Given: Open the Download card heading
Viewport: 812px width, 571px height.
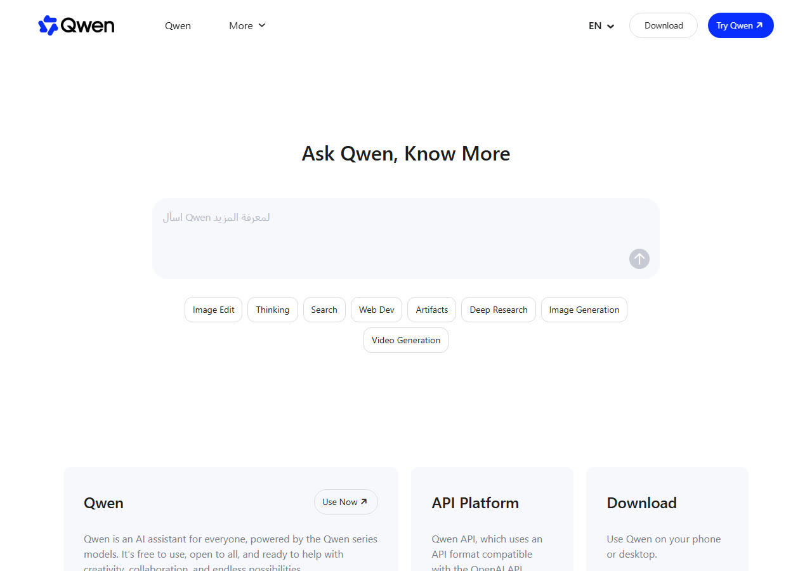Looking at the screenshot, I should coord(641,503).
